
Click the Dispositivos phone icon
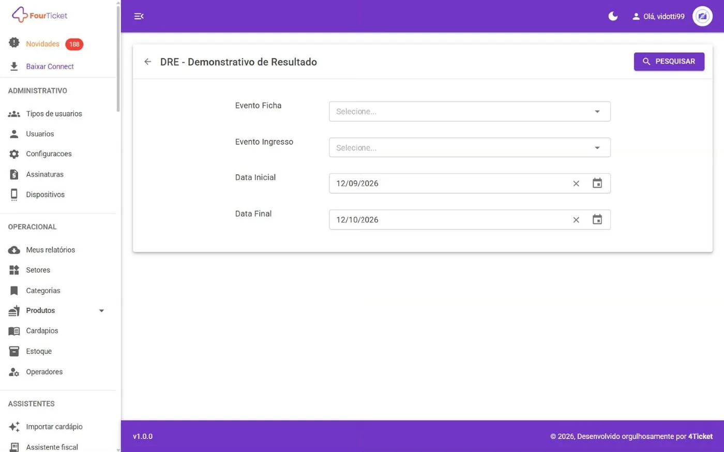(14, 194)
